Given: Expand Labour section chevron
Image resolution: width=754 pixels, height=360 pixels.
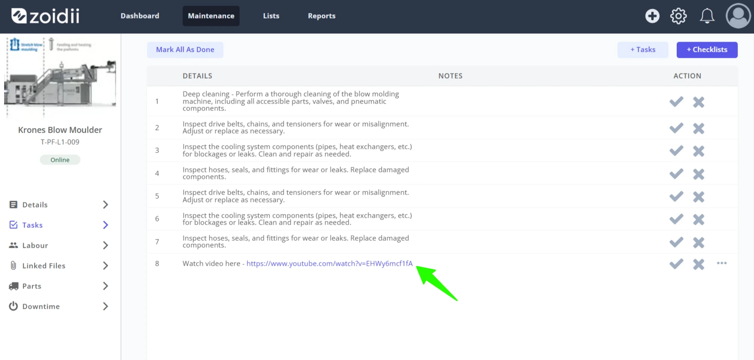Looking at the screenshot, I should (105, 245).
